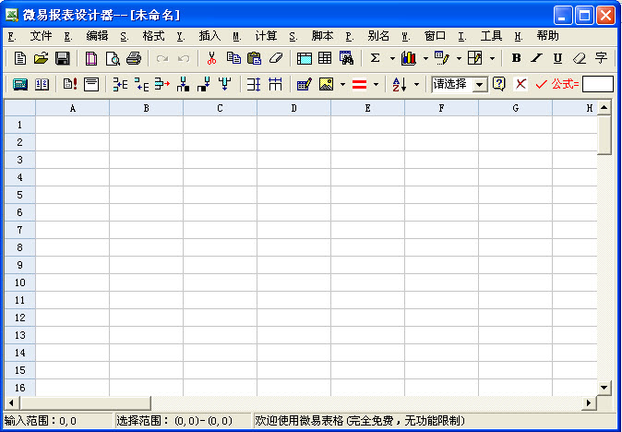
Task: Open the 帮助 menu
Action: [x=548, y=36]
